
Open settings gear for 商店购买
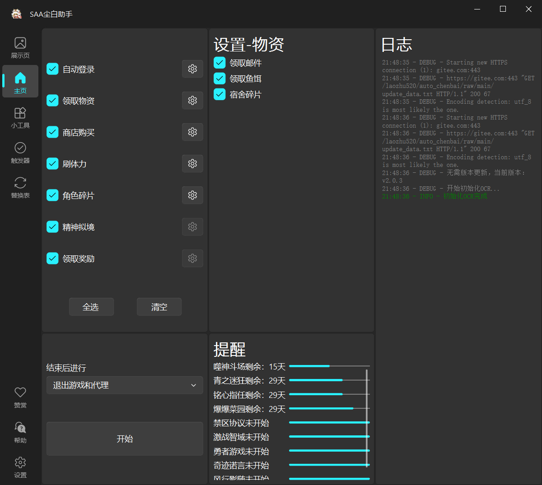pyautogui.click(x=192, y=132)
